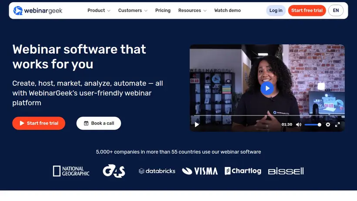Click the G4S logo
The width and height of the screenshot is (357, 201).
[x=114, y=171]
